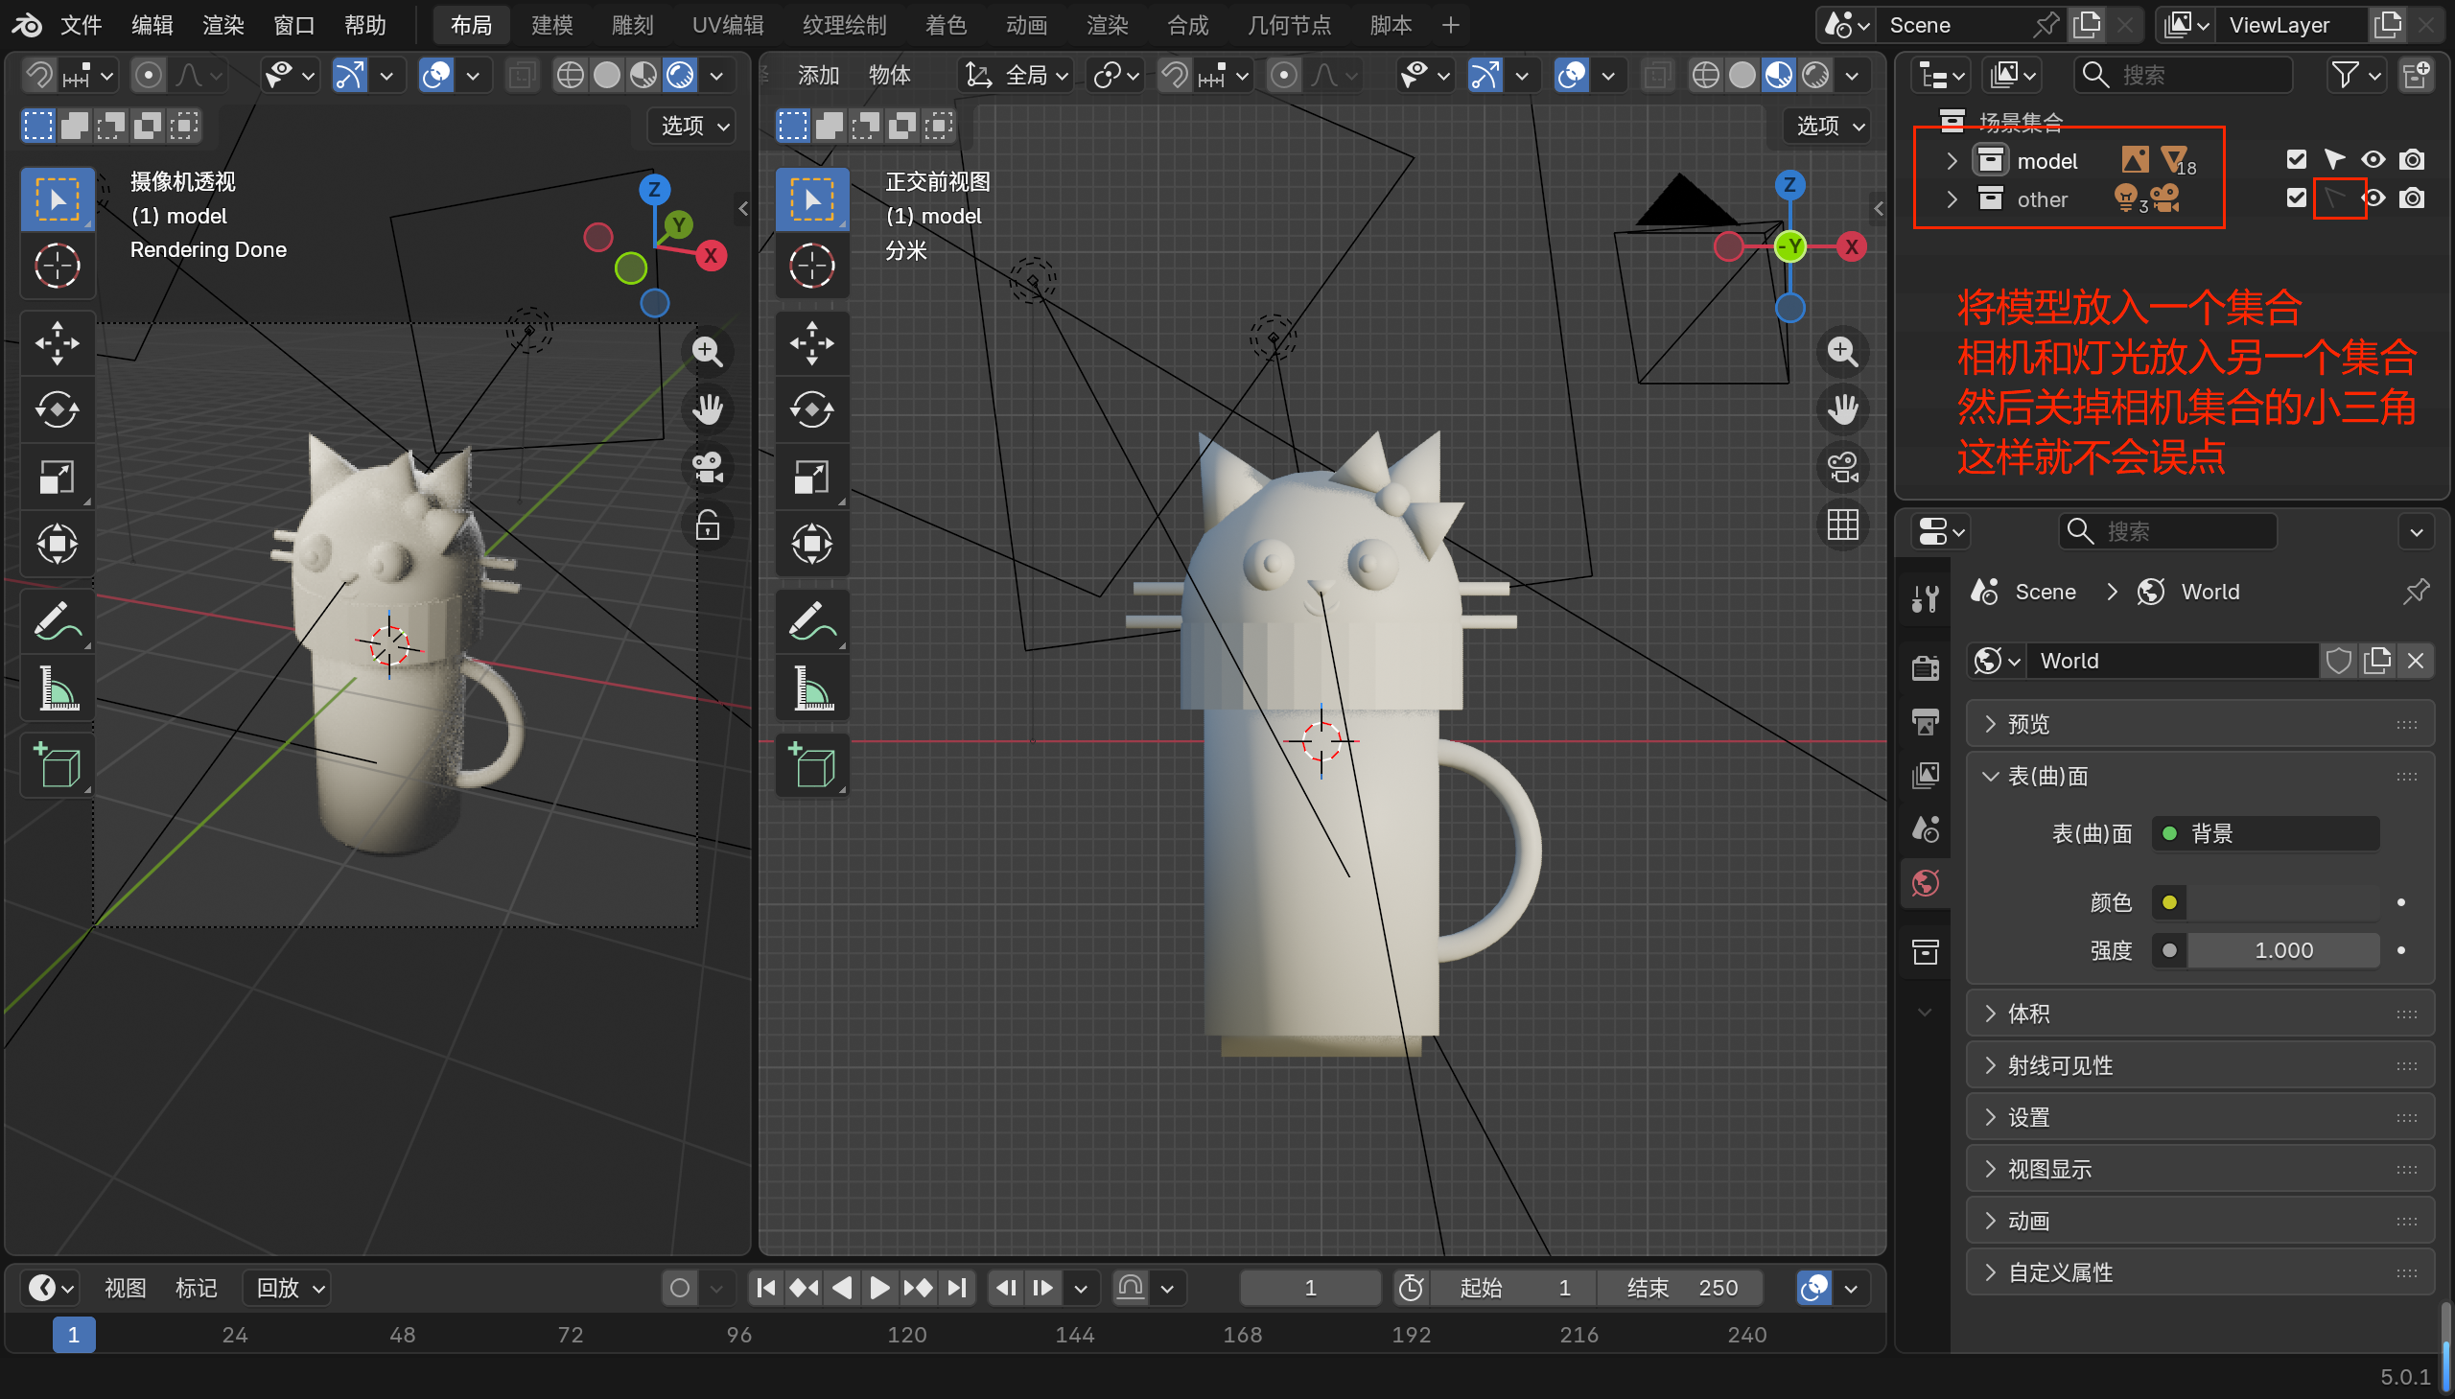The width and height of the screenshot is (2455, 1399).
Task: Disable model collection render camera icon
Action: [2412, 159]
